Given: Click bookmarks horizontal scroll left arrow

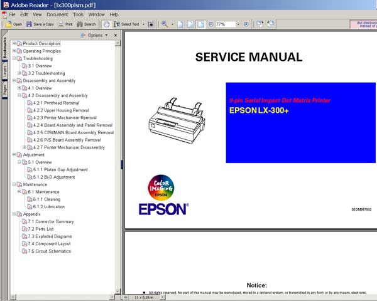Looking at the screenshot, I should (x=13, y=297).
